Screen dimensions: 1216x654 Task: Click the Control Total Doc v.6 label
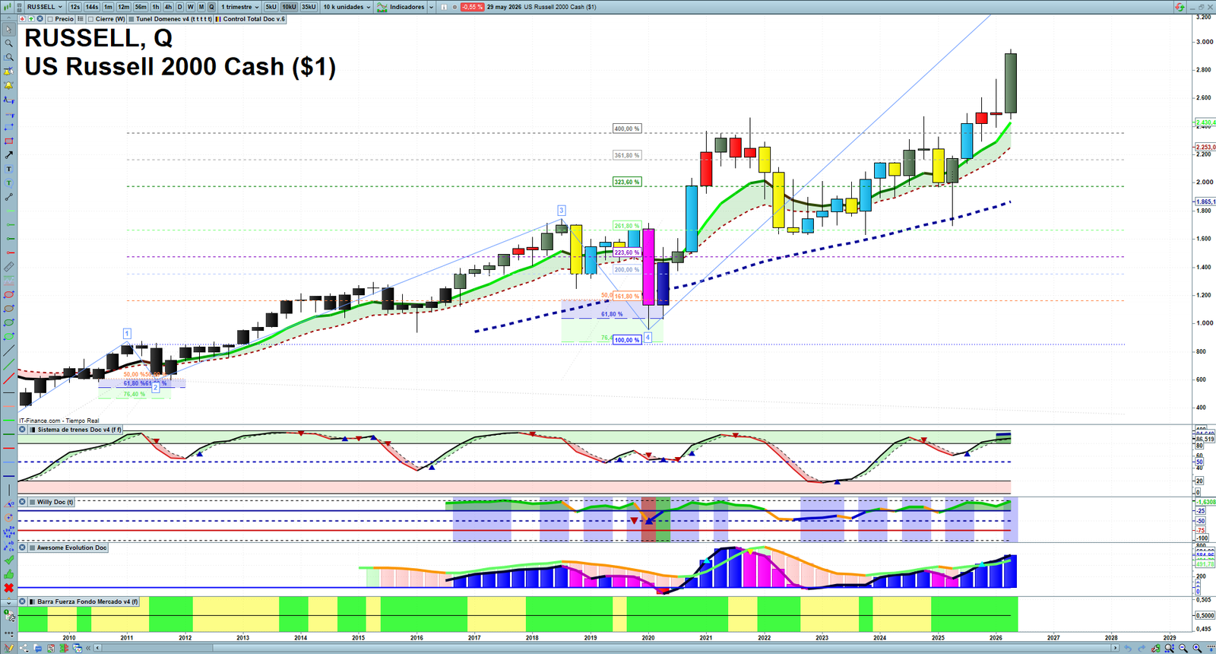[254, 19]
